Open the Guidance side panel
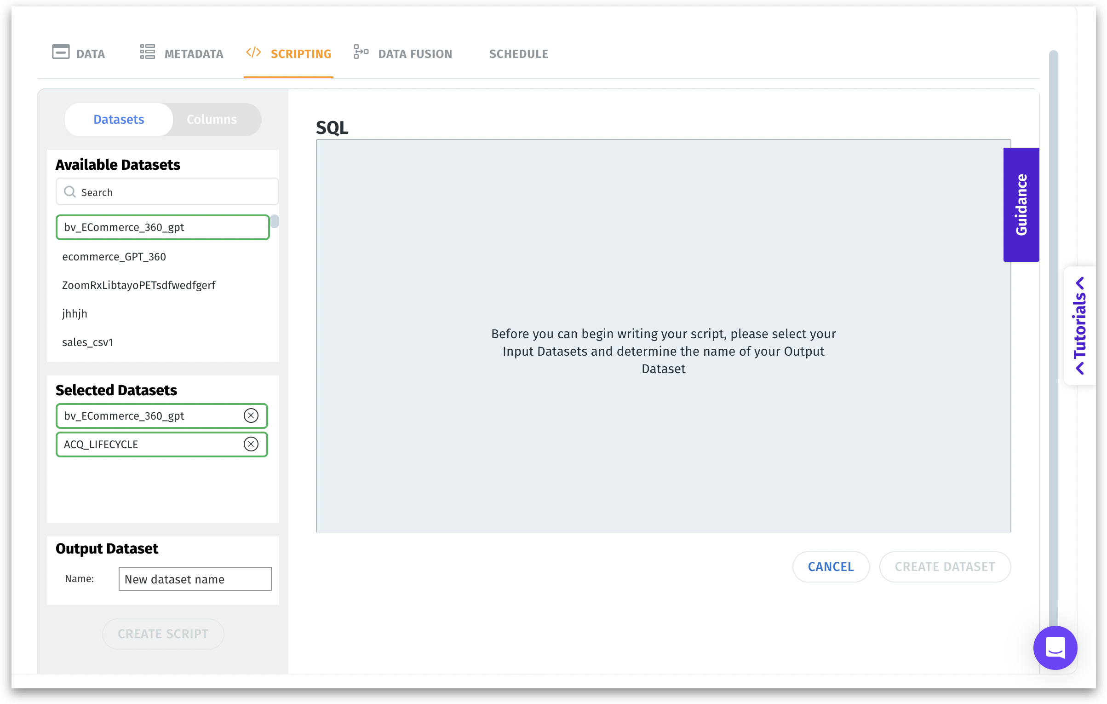The height and width of the screenshot is (704, 1107). 1021,205
